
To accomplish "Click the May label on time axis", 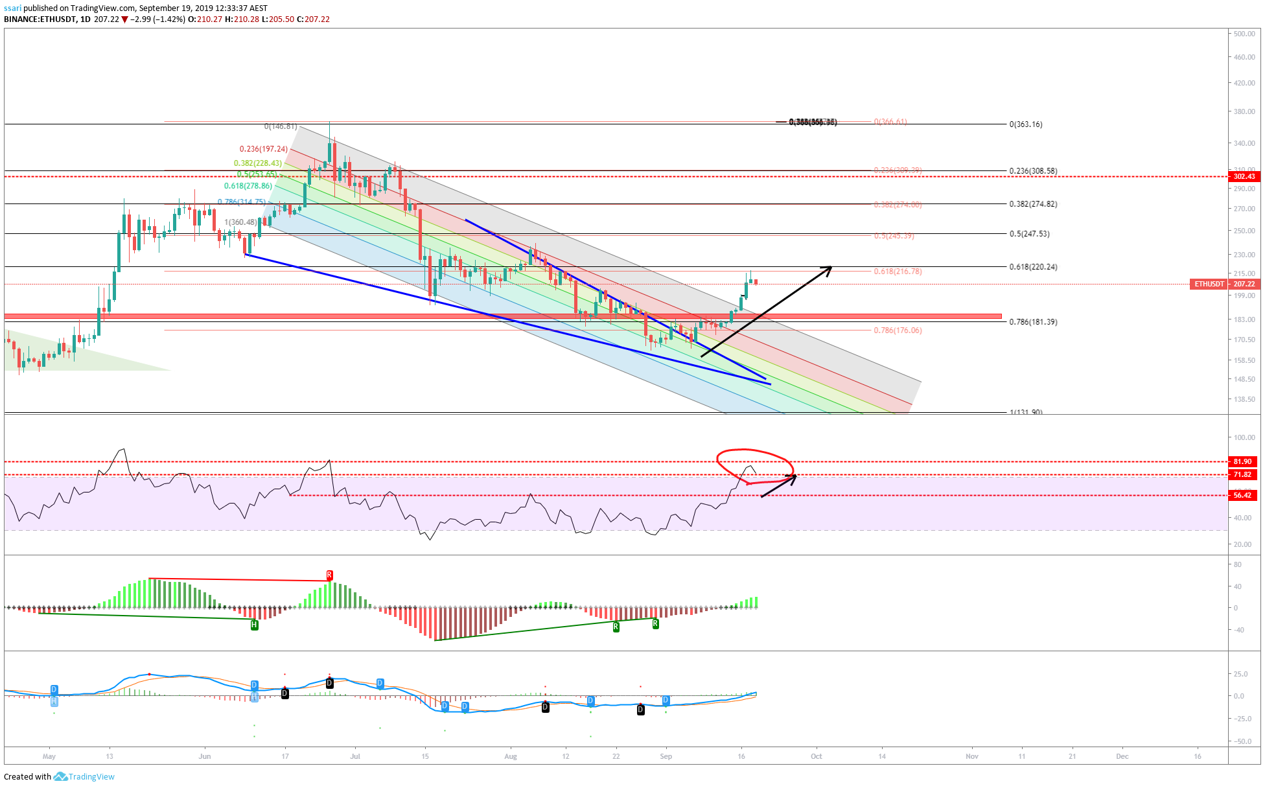I will 49,756.
